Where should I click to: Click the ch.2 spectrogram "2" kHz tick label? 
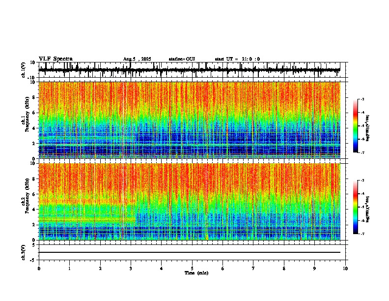[34, 225]
